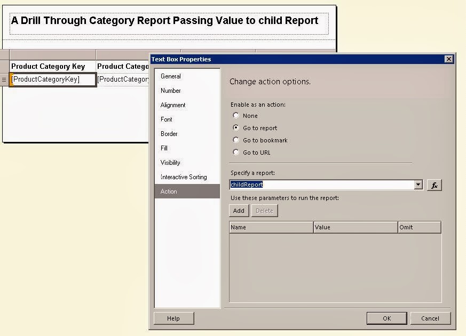This screenshot has width=466, height=336.
Task: Dismiss the dialog using Cancel
Action: 430,318
